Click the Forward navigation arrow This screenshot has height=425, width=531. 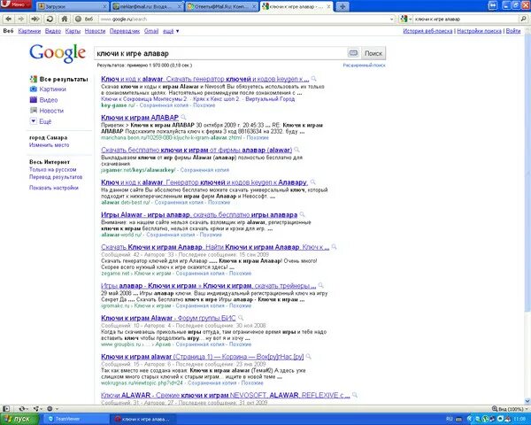click(21, 19)
